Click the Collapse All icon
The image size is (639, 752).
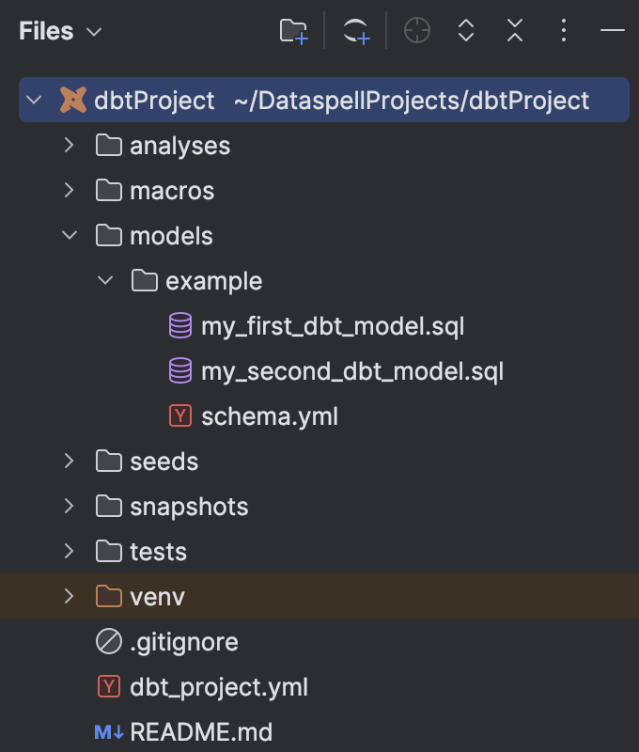(515, 31)
